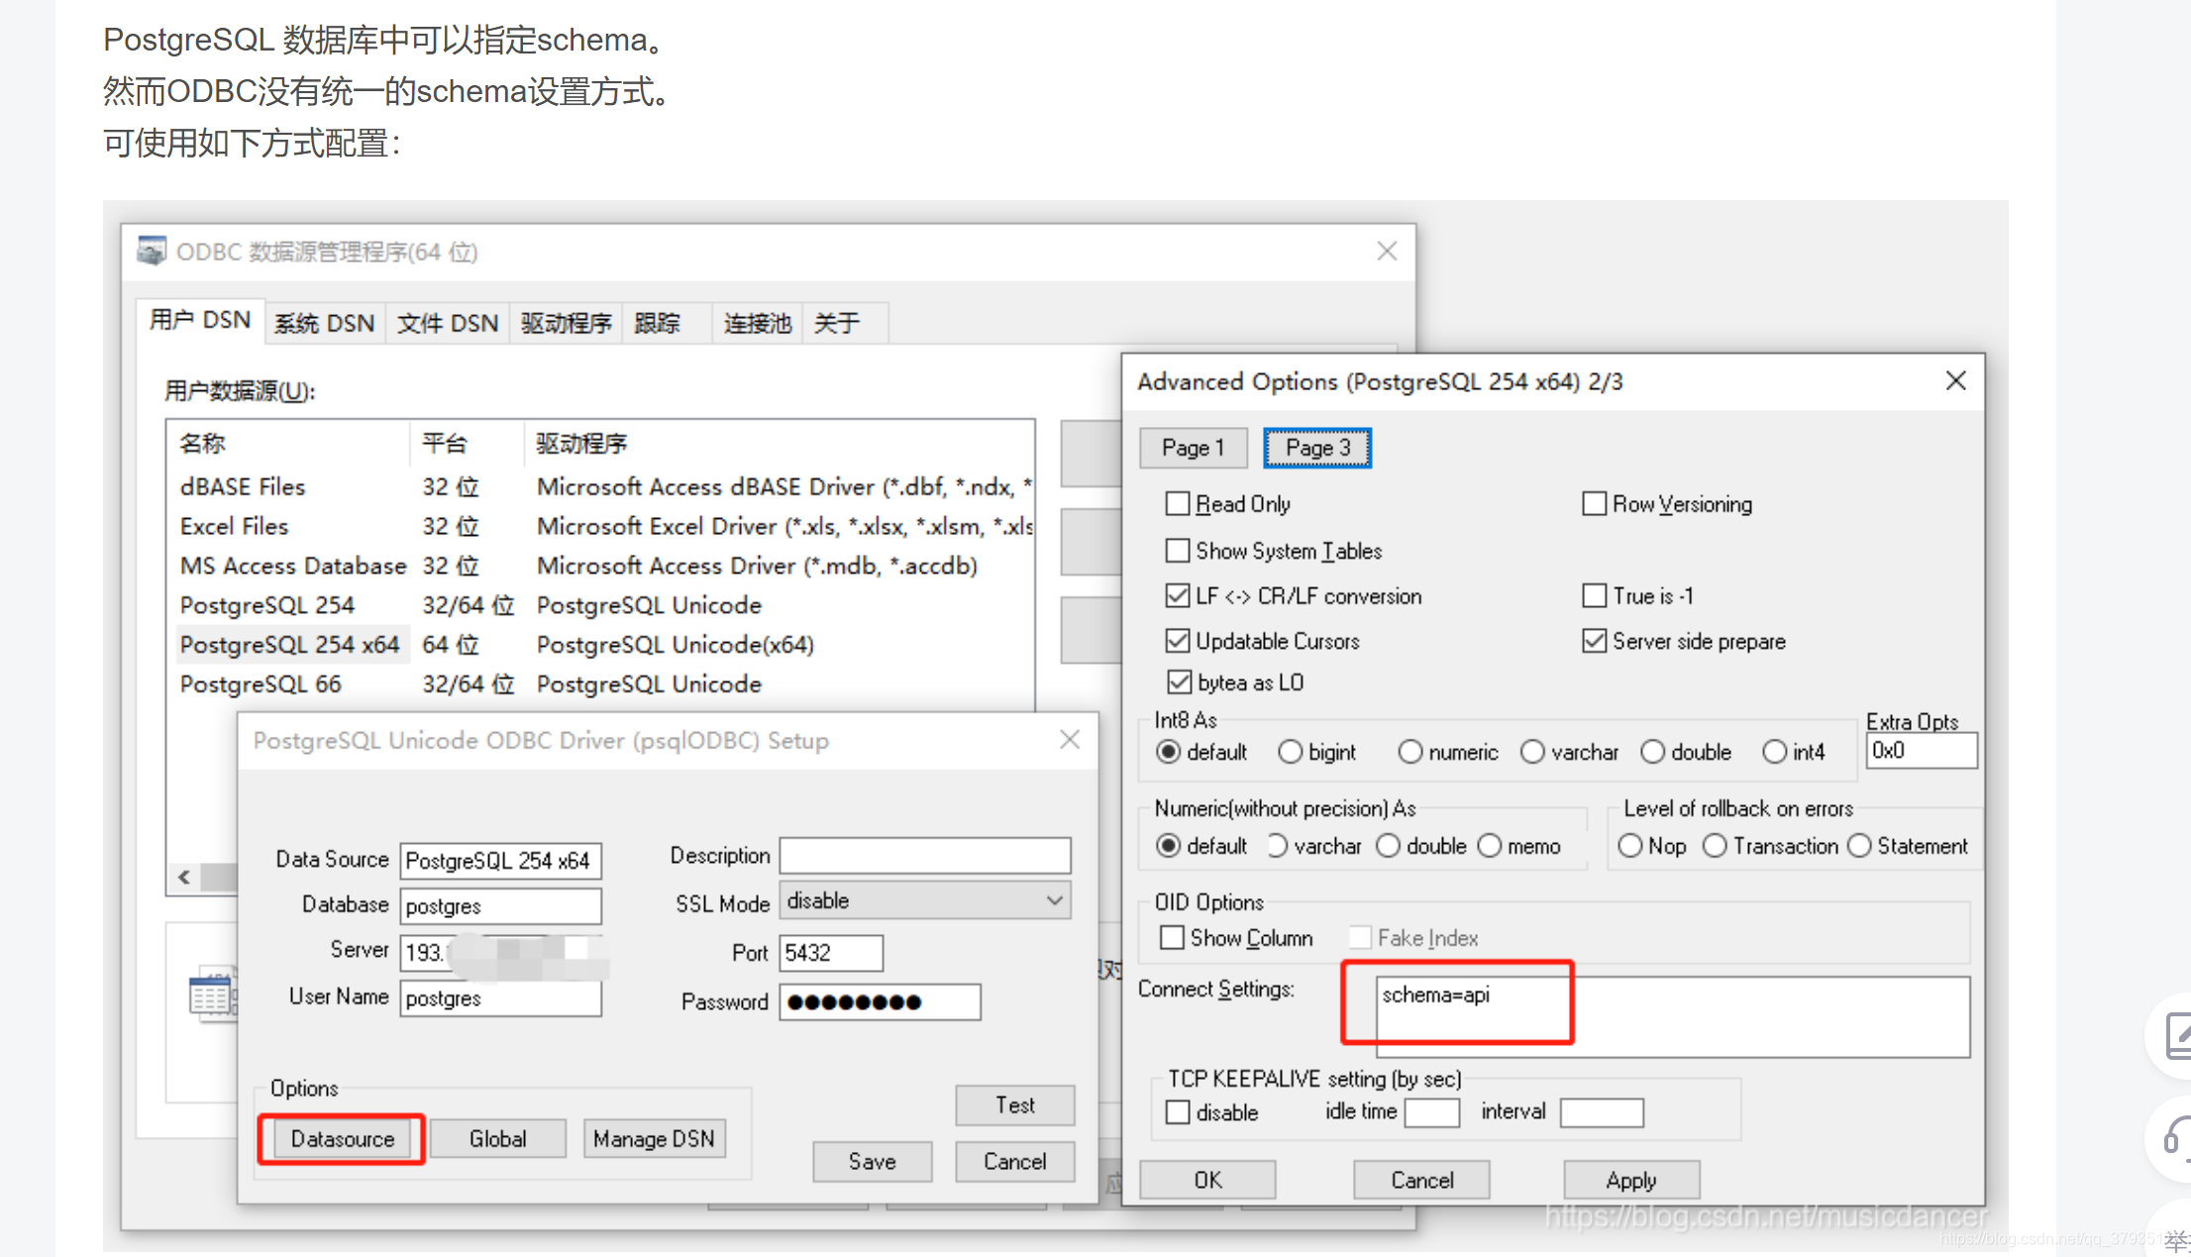Switch to 连接池 tab
The image size is (2191, 1257).
758,324
